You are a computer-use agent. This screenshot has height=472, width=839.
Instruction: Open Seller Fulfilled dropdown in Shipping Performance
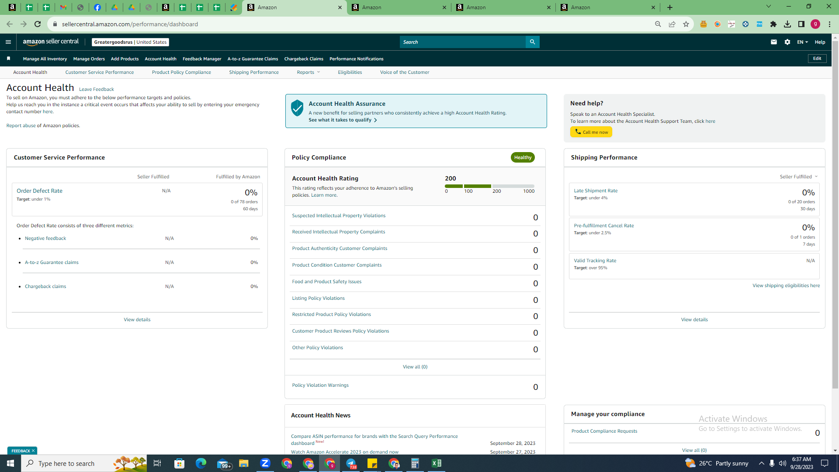click(799, 177)
